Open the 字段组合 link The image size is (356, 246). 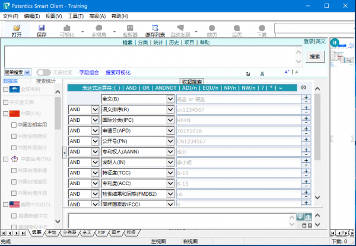(x=89, y=72)
